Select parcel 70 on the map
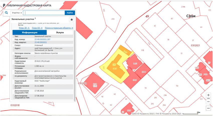Viewport: 213px width, 116px height. [168, 40]
